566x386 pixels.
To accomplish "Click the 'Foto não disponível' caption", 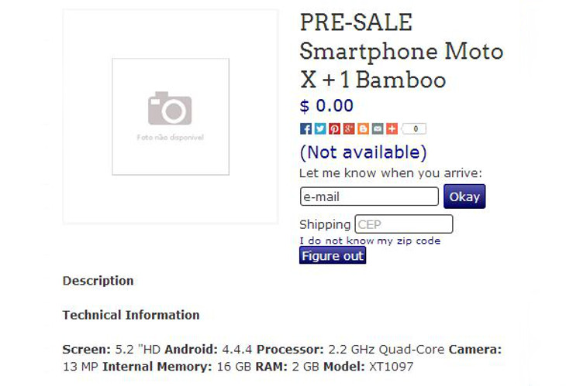I will point(170,137).
